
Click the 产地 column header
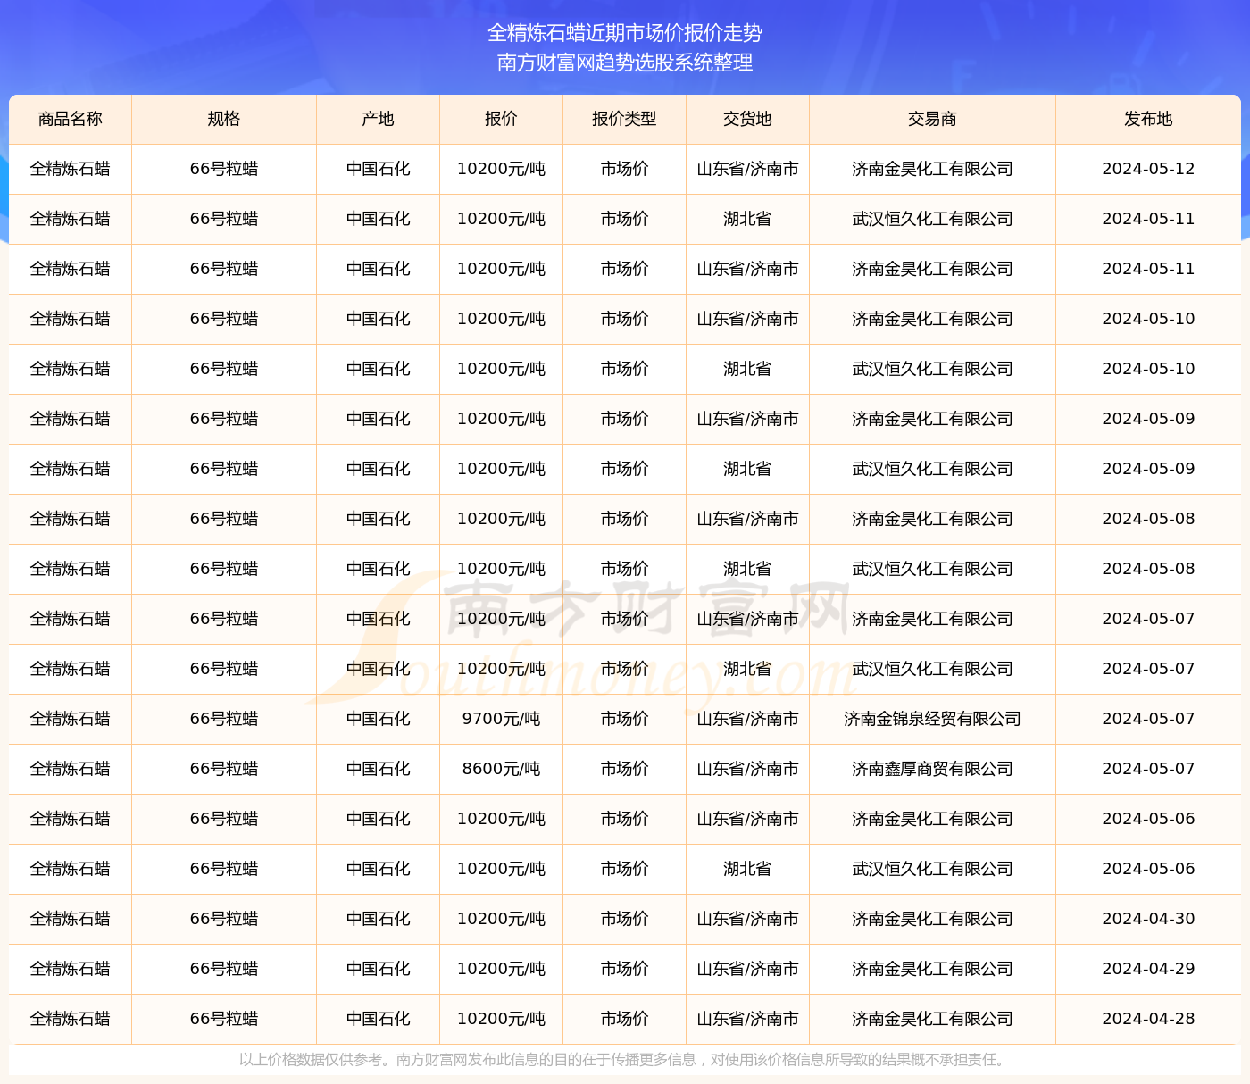pyautogui.click(x=379, y=119)
